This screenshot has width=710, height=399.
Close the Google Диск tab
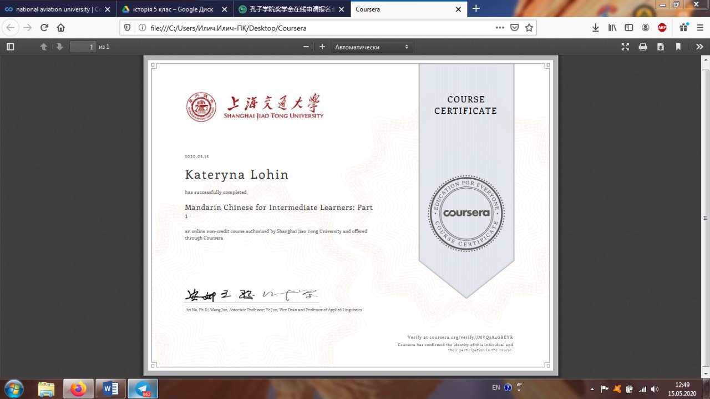tap(225, 9)
